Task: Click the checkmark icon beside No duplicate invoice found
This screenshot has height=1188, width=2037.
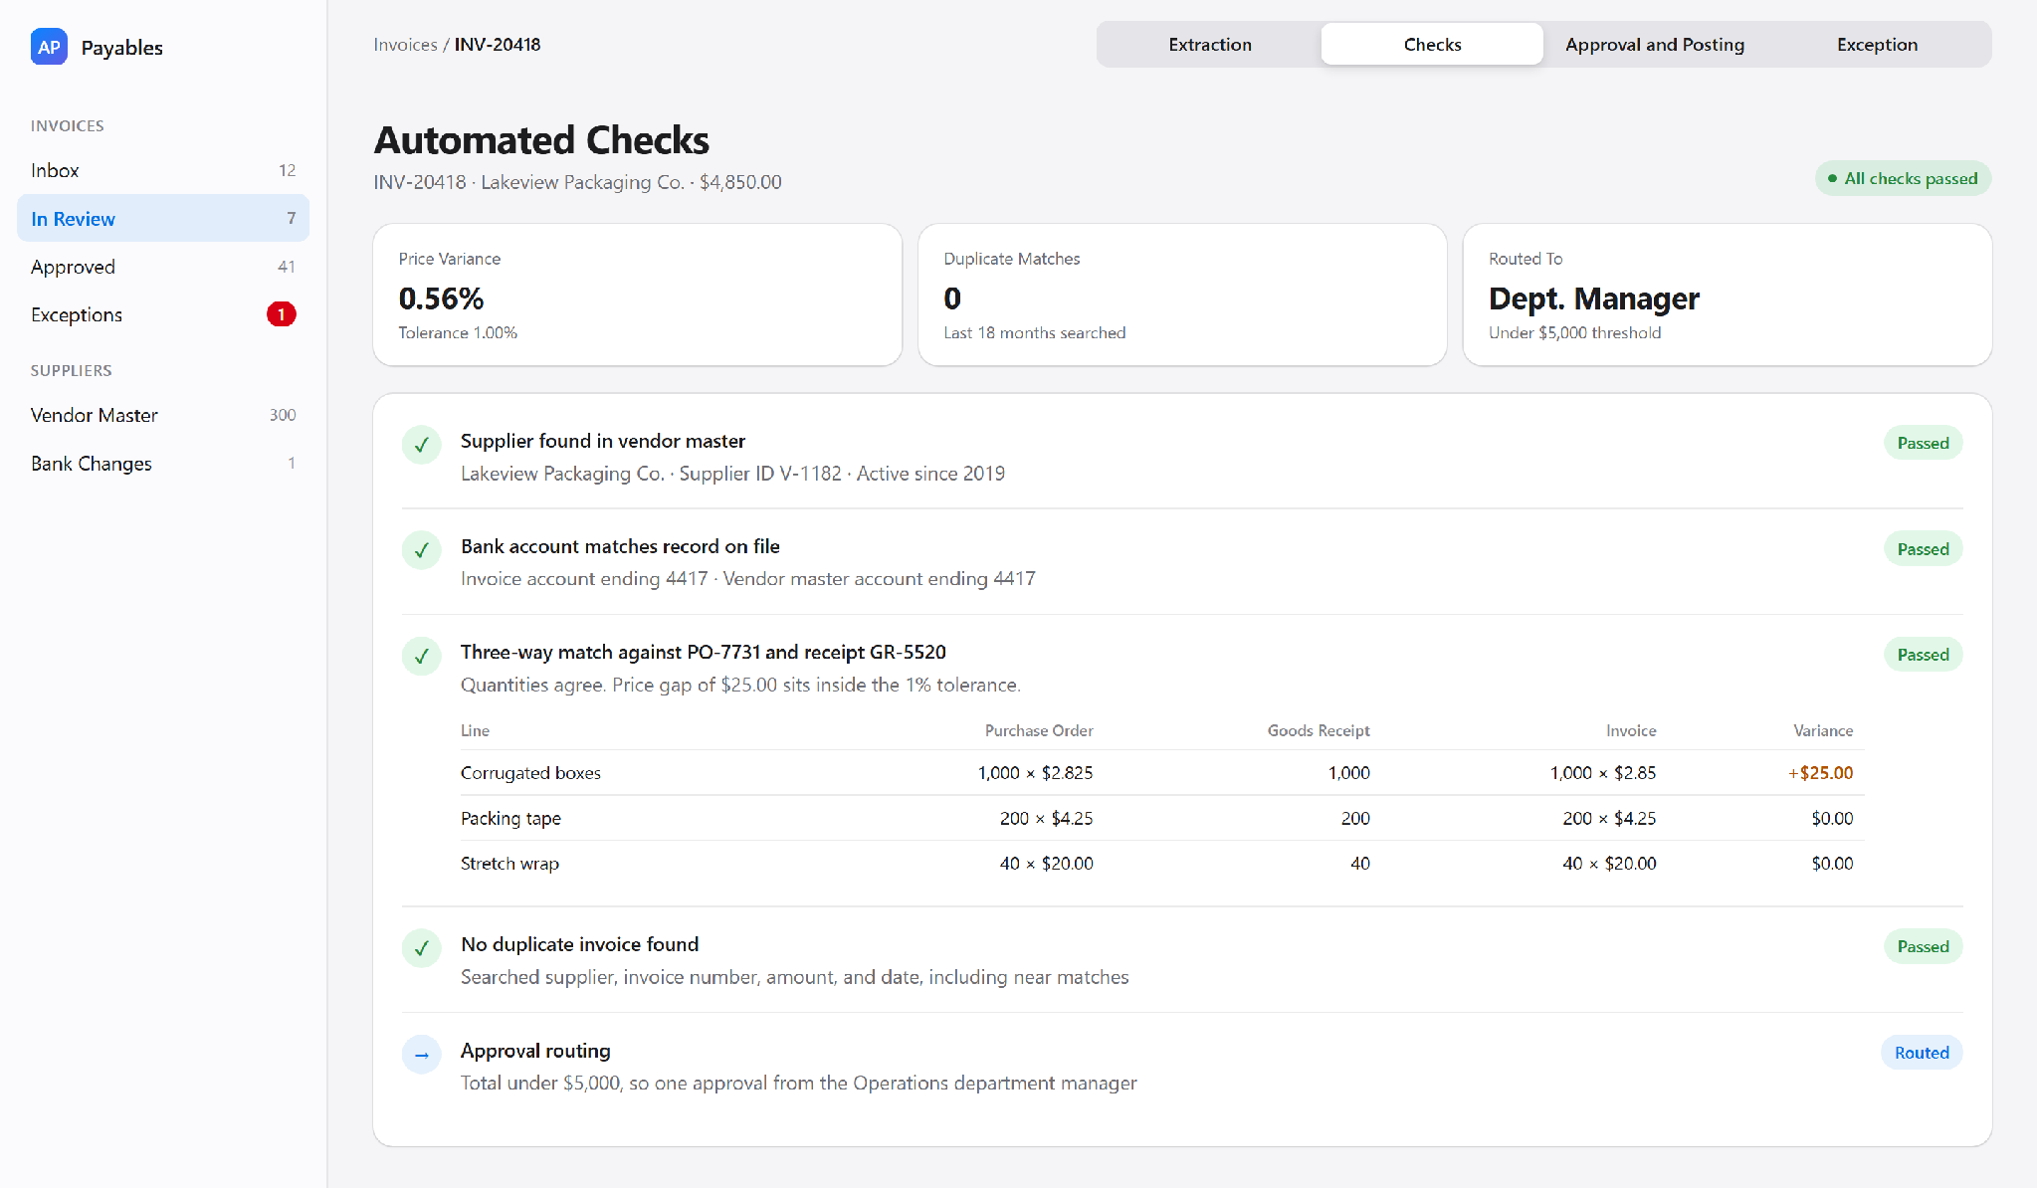Action: pos(421,948)
